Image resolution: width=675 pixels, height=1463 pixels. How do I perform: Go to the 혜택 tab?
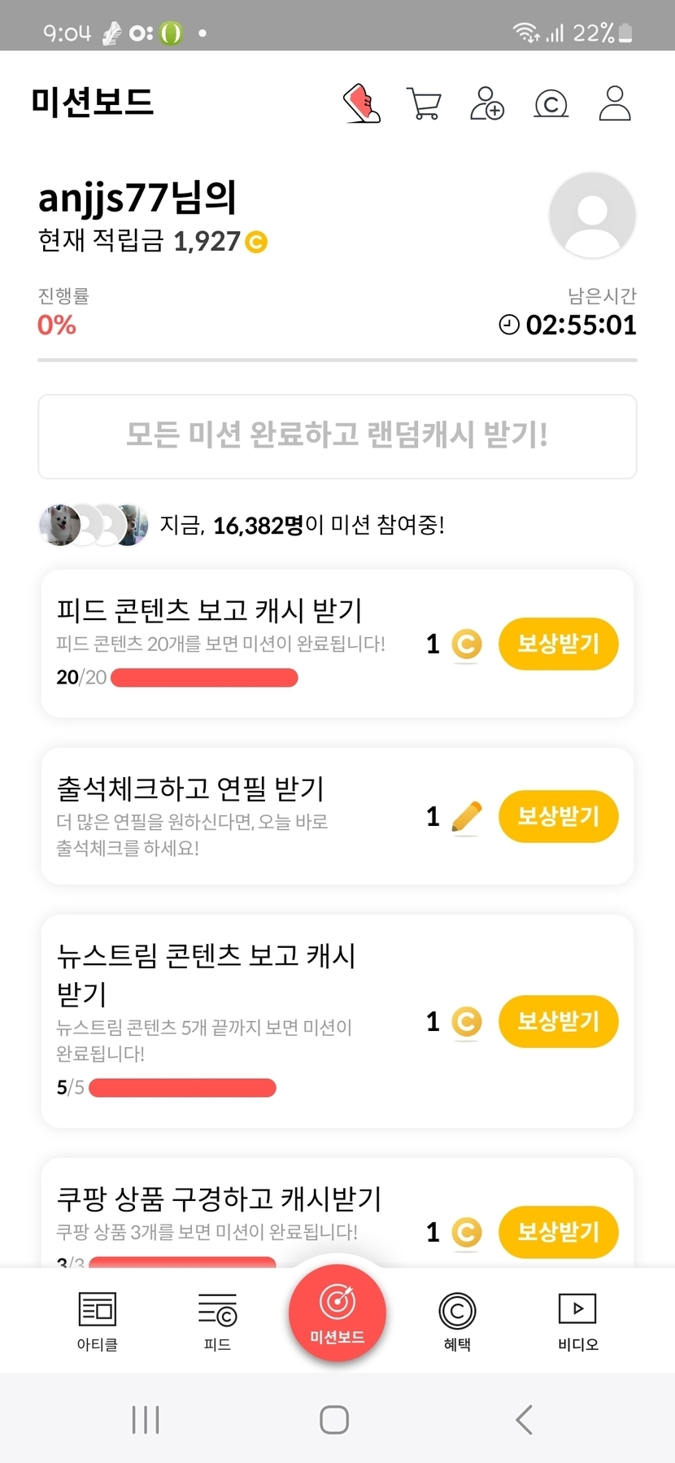457,1320
